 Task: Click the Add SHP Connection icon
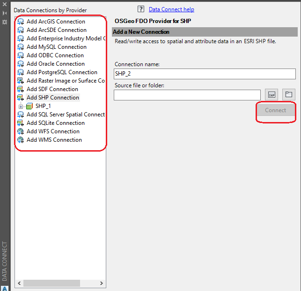pyautogui.click(x=21, y=98)
